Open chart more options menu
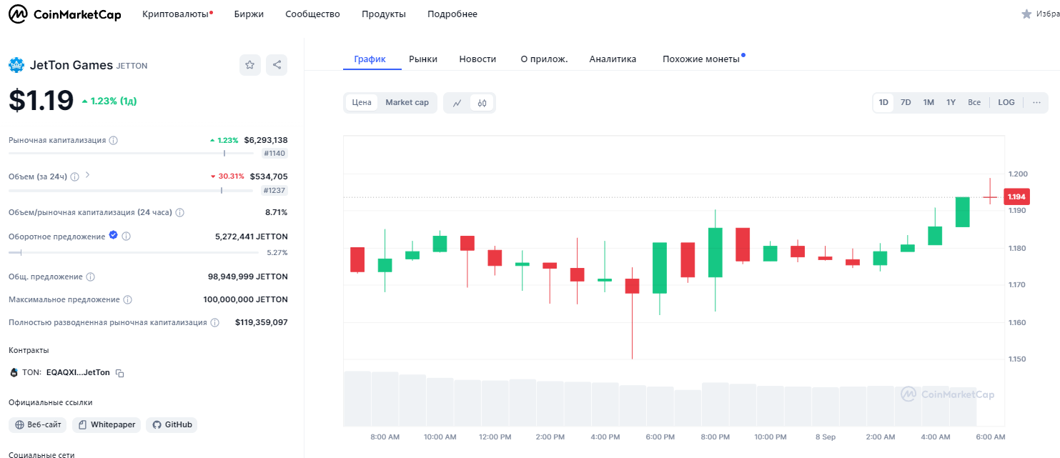Screen dimensions: 1060x458 pos(1036,103)
